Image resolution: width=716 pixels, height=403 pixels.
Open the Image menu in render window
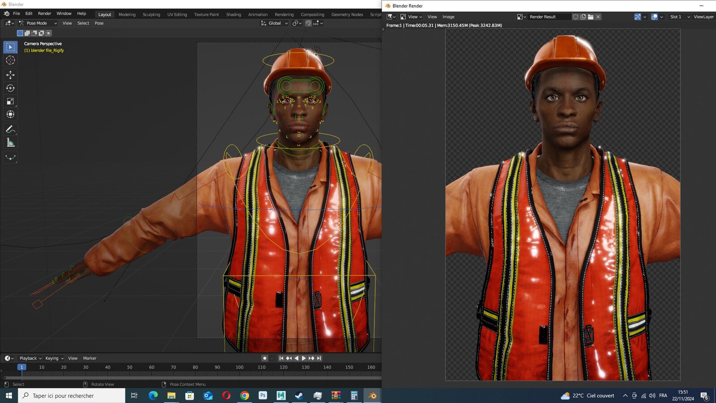(x=448, y=17)
